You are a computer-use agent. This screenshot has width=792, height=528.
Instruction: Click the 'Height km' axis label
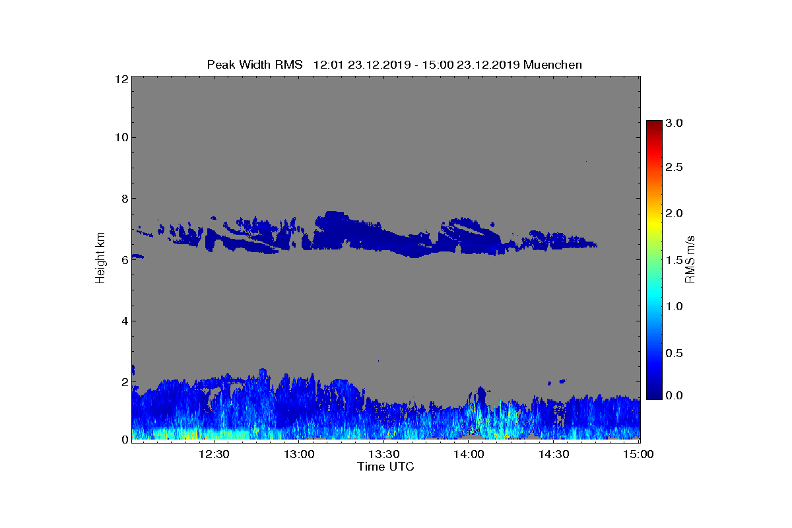(x=100, y=259)
